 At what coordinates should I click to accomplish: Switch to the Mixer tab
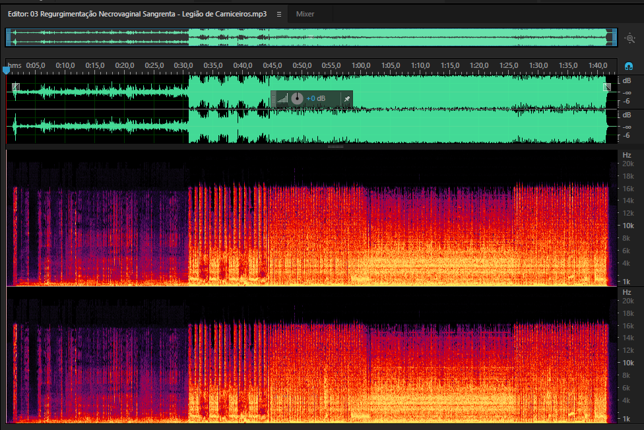click(x=305, y=14)
